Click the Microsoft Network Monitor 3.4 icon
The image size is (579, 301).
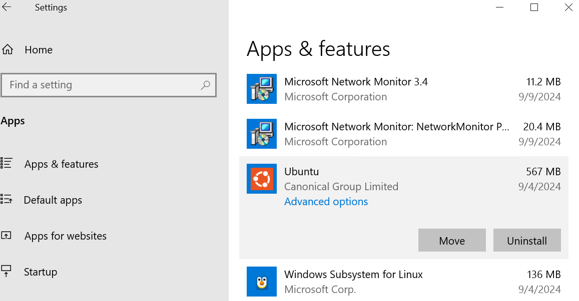coord(261,89)
